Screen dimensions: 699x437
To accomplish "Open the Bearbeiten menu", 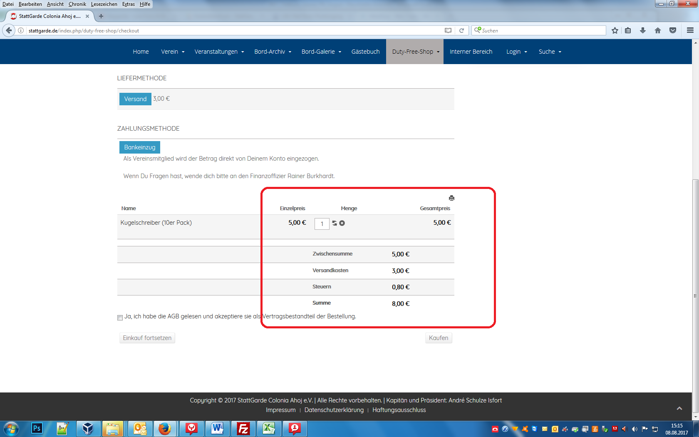I will point(30,4).
